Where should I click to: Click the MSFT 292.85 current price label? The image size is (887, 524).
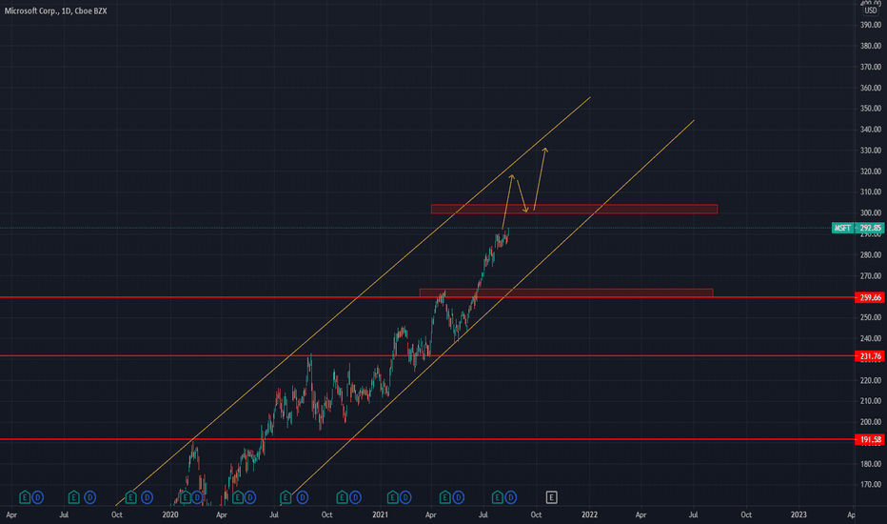tap(857, 228)
